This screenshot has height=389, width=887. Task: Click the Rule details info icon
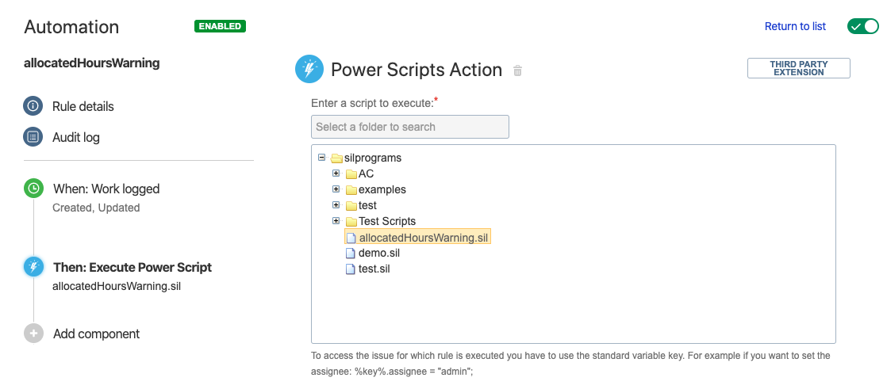(x=33, y=106)
